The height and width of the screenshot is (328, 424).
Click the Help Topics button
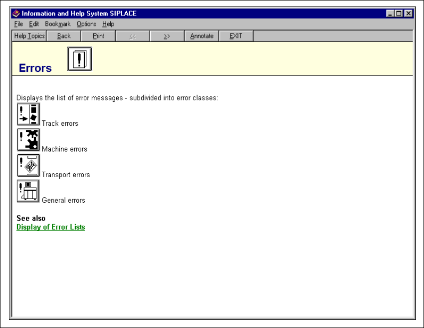[29, 36]
